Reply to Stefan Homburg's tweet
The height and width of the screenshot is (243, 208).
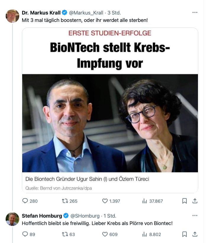pyautogui.click(x=25, y=234)
